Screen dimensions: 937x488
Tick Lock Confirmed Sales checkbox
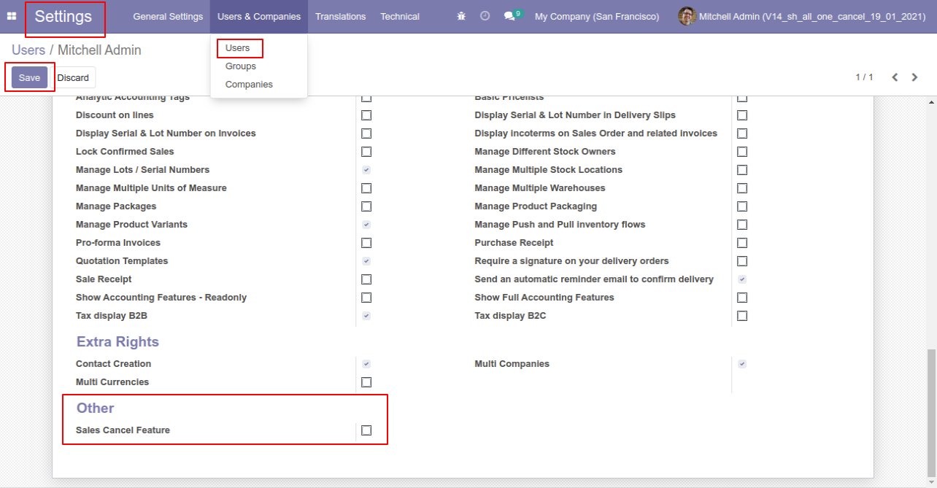click(366, 152)
